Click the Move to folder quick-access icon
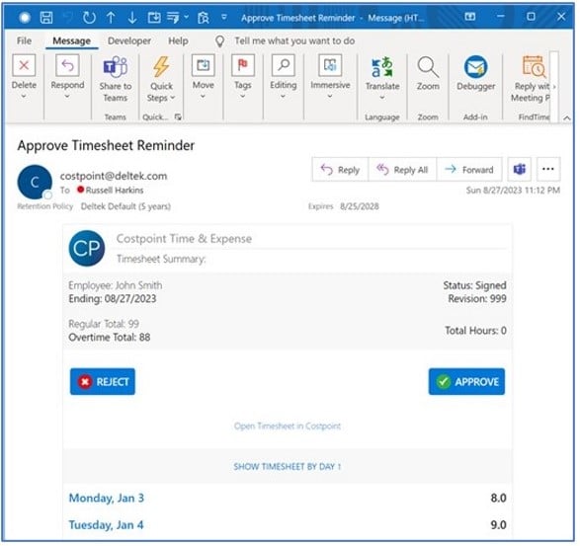 [x=154, y=17]
